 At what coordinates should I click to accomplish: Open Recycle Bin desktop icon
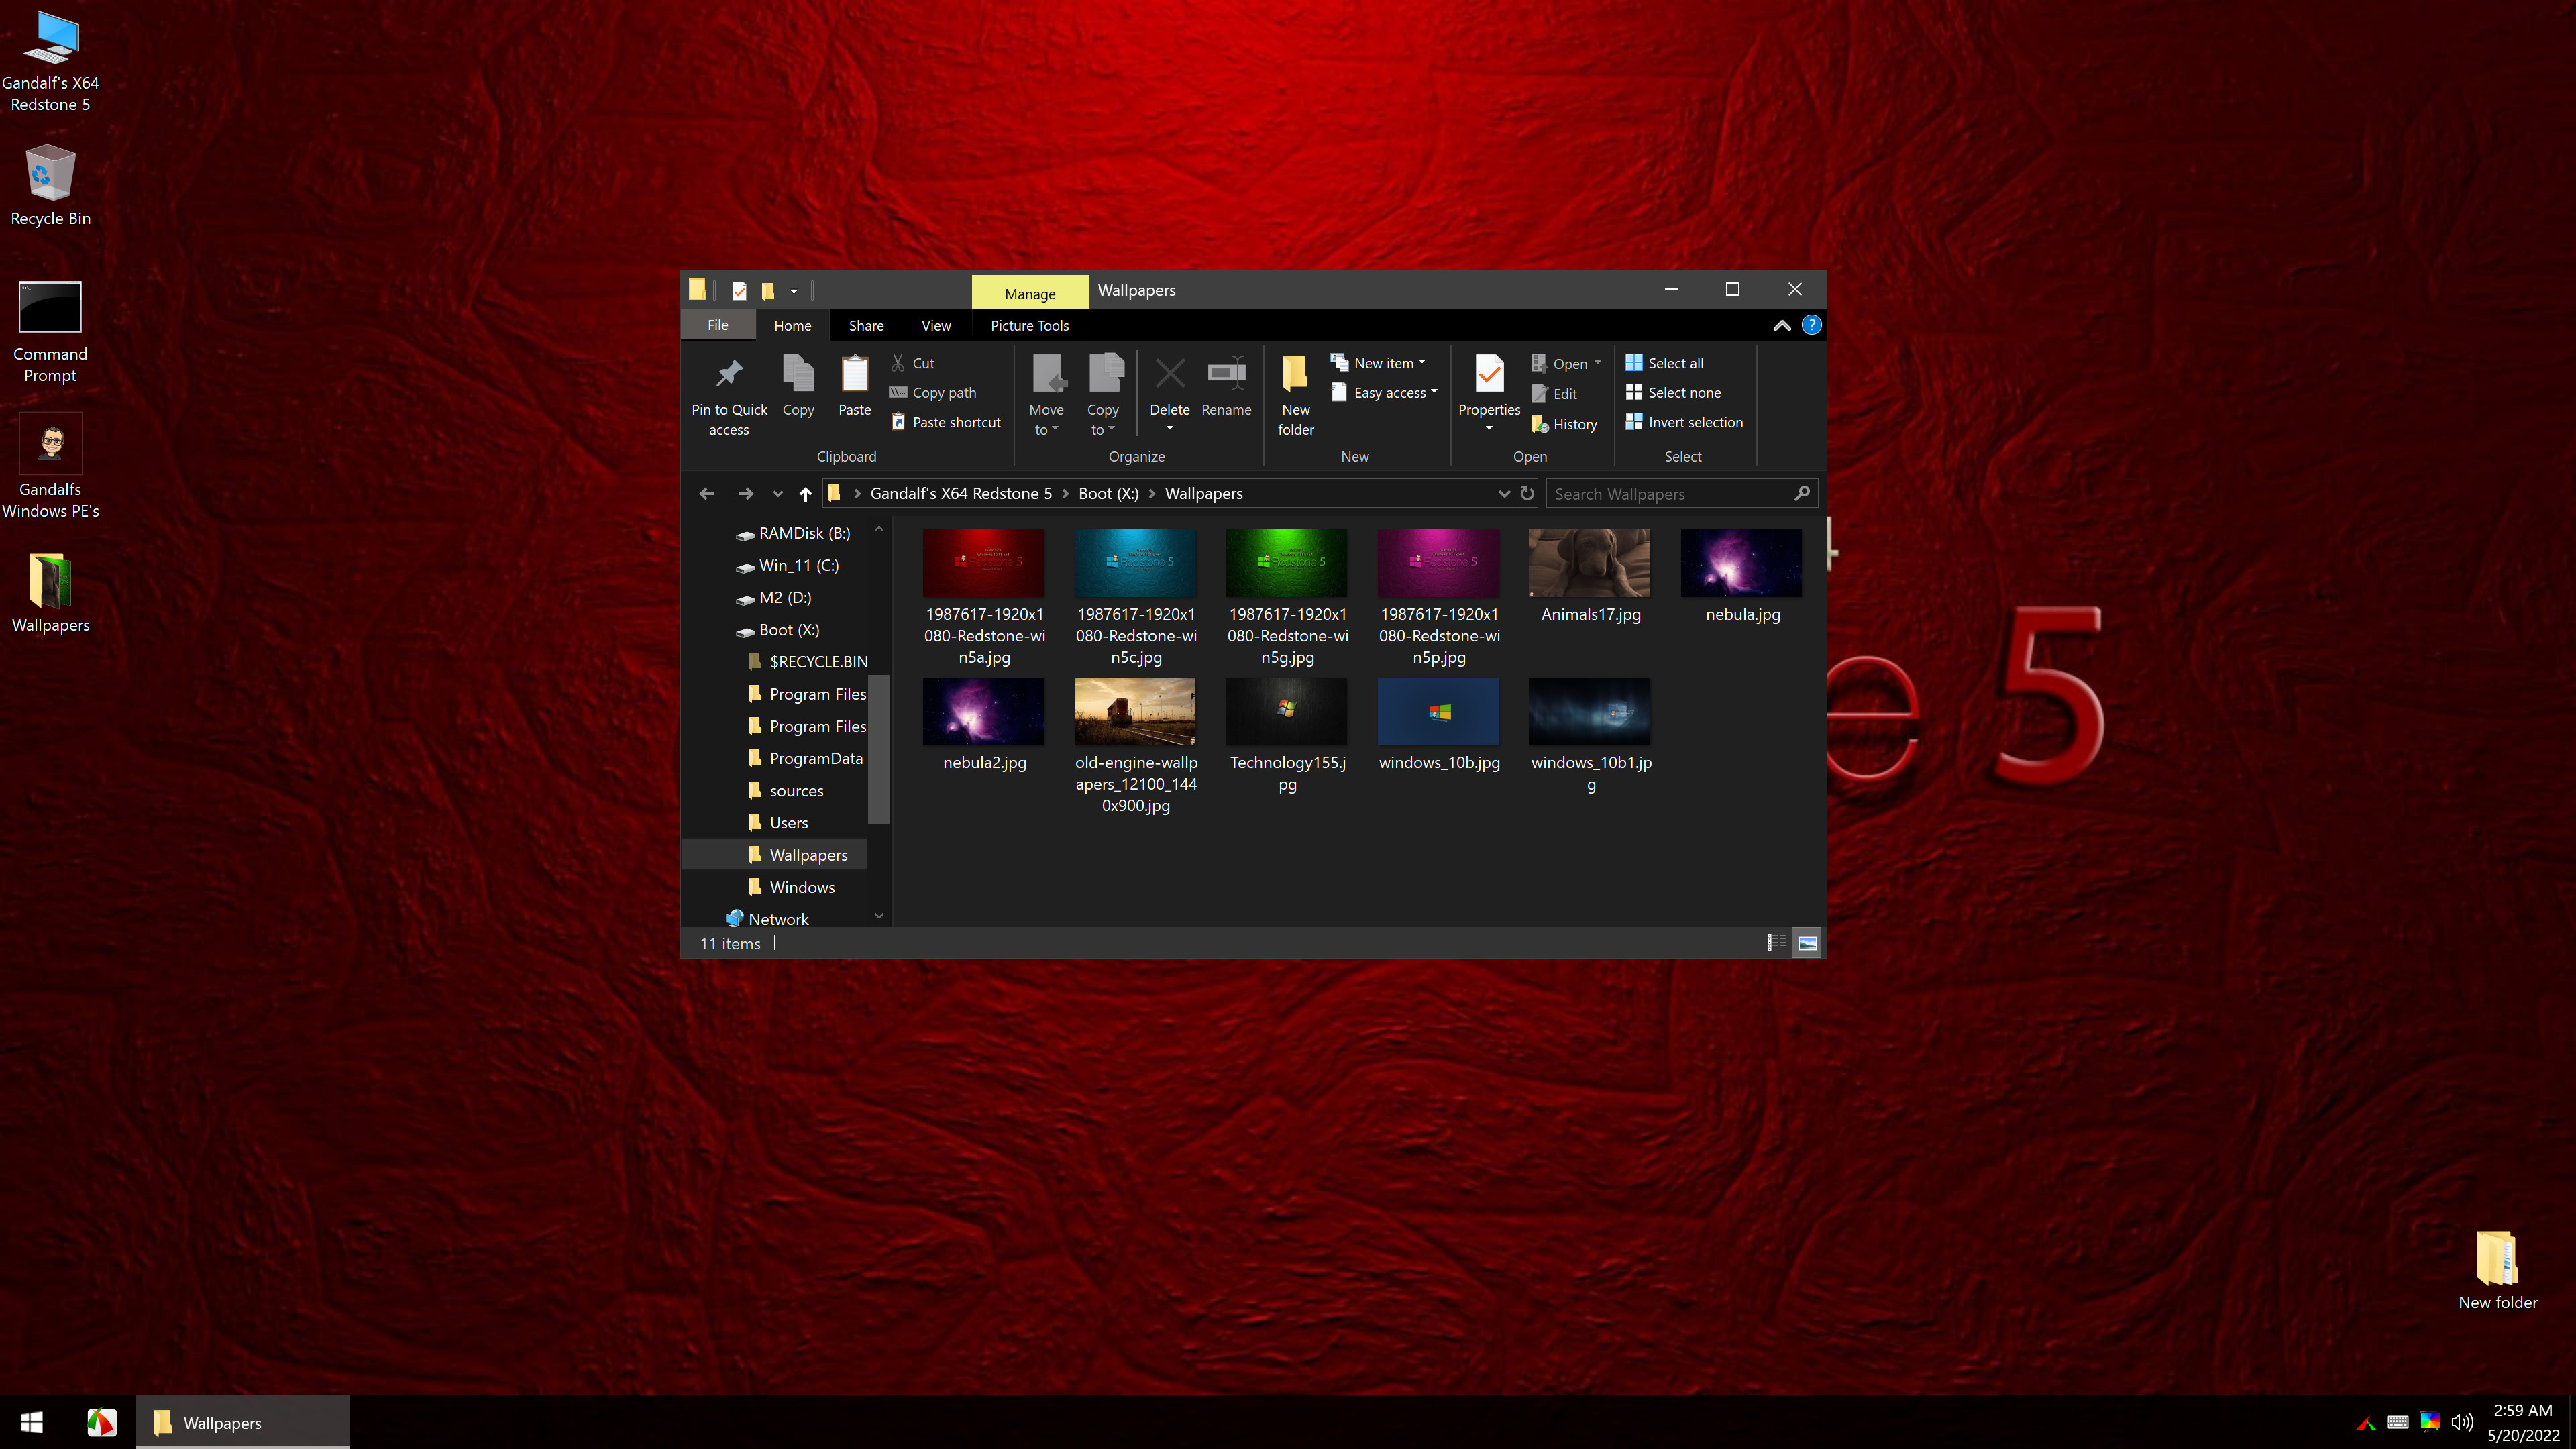tap(50, 186)
